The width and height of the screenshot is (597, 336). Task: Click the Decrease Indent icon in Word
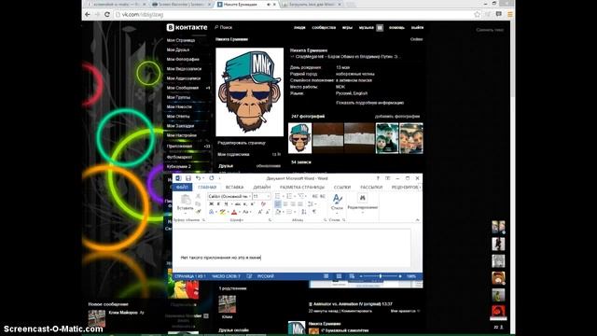[315, 196]
